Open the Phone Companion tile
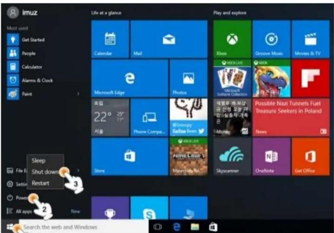This screenshot has width=334, height=233. coord(149,117)
